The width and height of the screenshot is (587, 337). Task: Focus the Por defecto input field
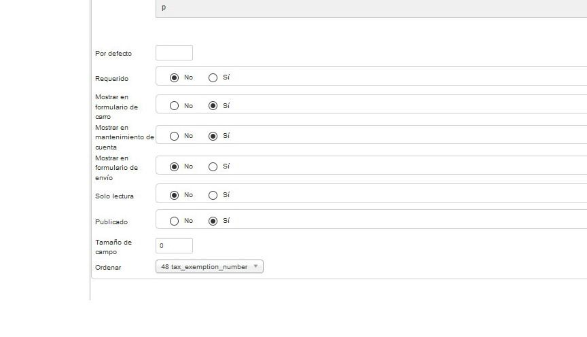click(174, 53)
